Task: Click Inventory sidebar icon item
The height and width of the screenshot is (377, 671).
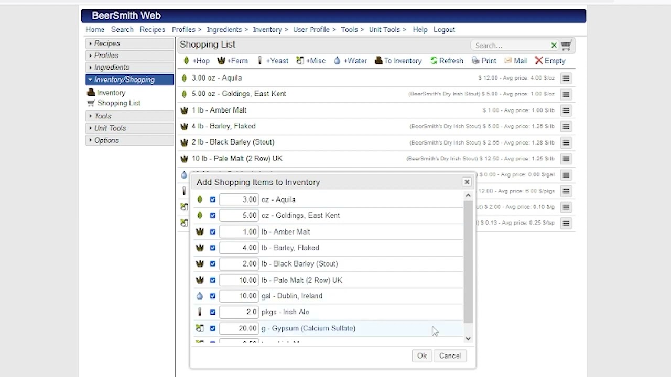Action: (106, 93)
